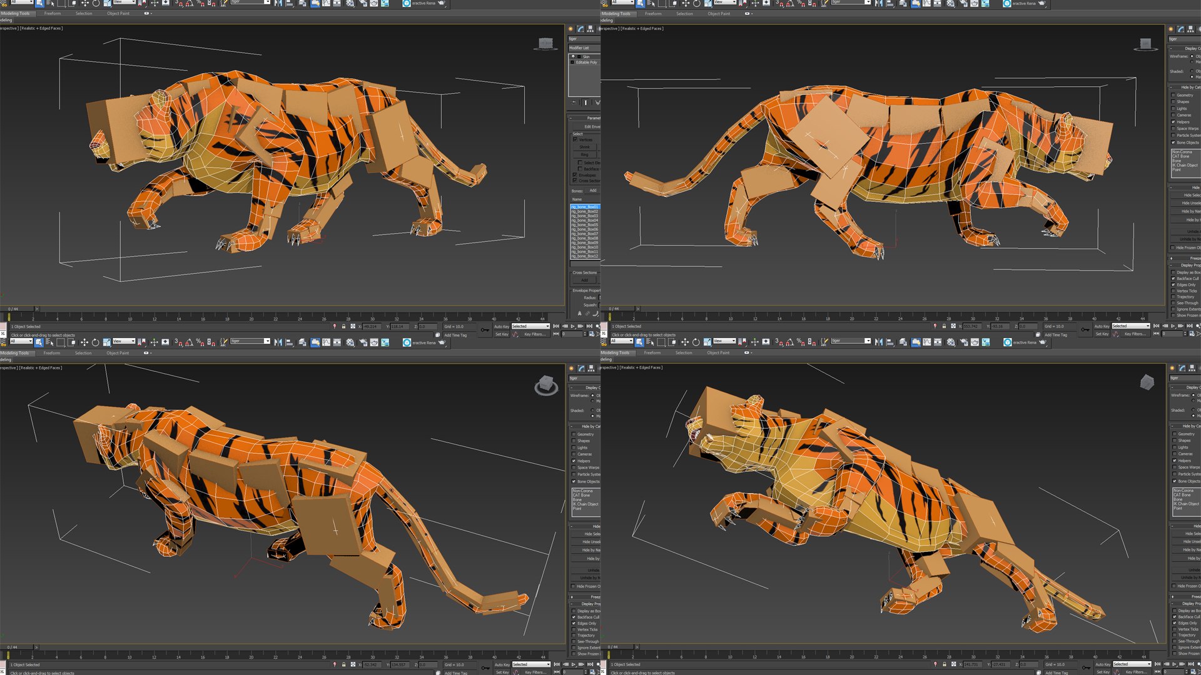Open tiger named selection dropdown in bottom-left window toolbar
Viewport: 1201px width, 675px height.
[250, 341]
